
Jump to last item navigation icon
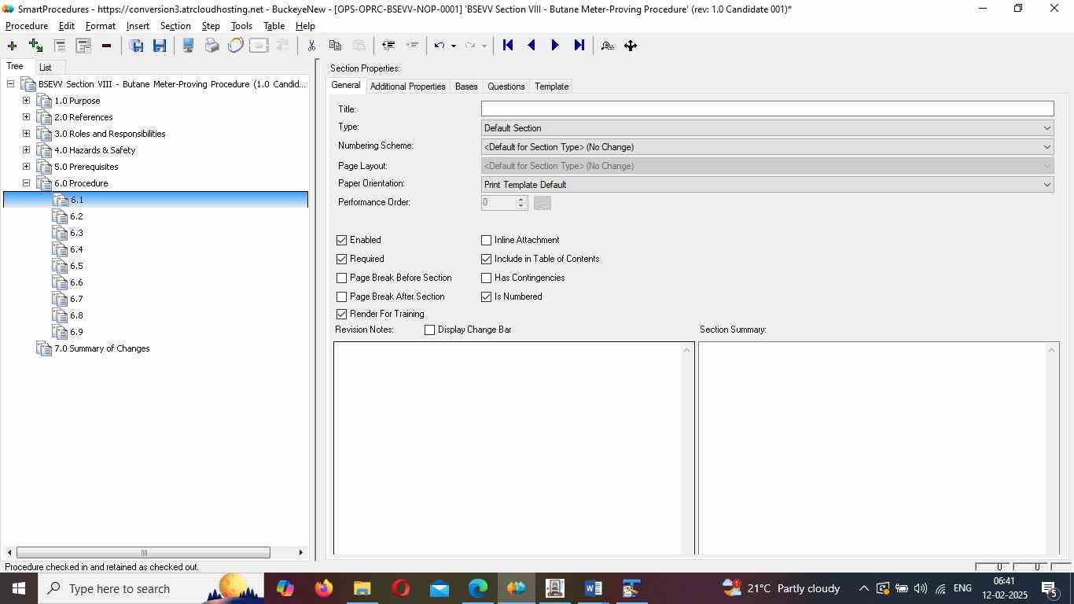tap(579, 46)
